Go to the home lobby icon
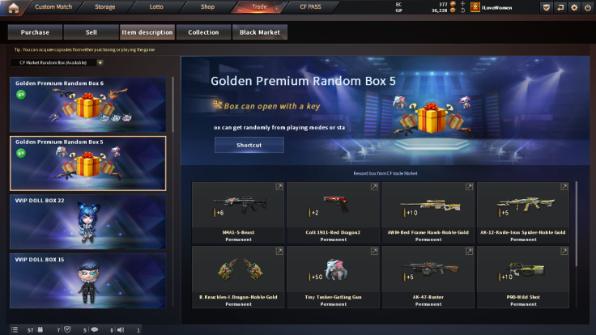Screen dimensions: 596x335 pos(13,7)
